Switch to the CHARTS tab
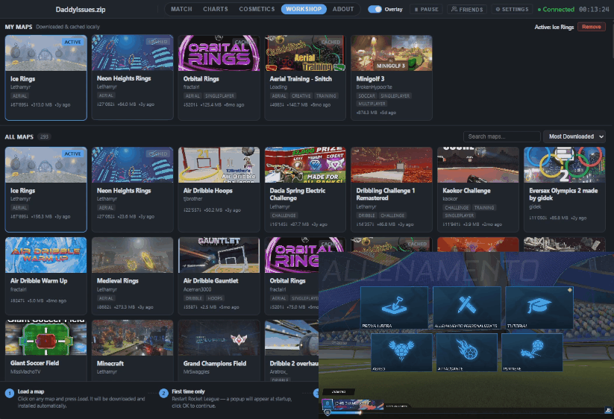 point(216,9)
